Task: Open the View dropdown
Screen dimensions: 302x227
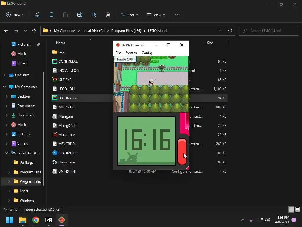Action: (x=156, y=15)
